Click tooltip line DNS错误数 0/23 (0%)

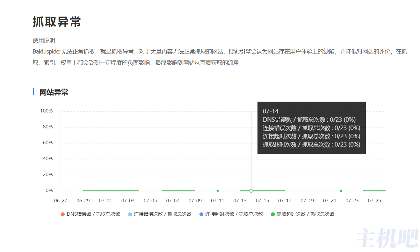pyautogui.click(x=309, y=119)
